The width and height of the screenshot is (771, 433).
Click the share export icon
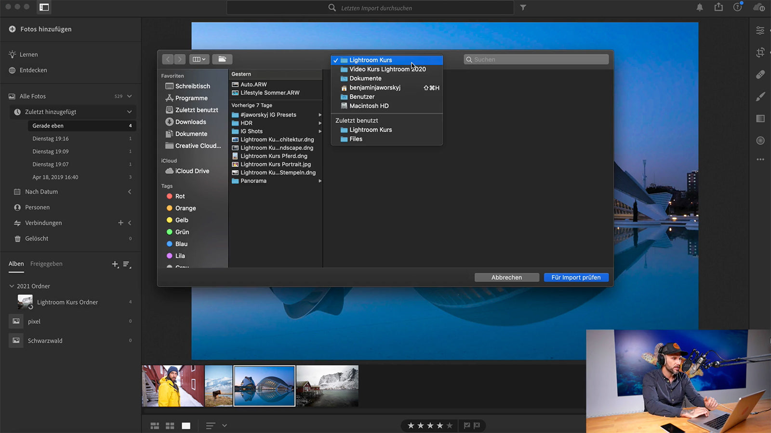[718, 7]
